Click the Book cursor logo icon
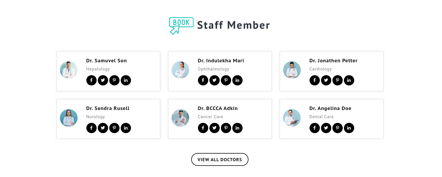The width and height of the screenshot is (442, 177). (x=181, y=26)
